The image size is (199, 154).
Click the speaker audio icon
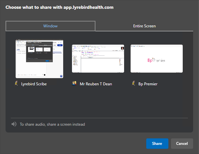(14, 124)
